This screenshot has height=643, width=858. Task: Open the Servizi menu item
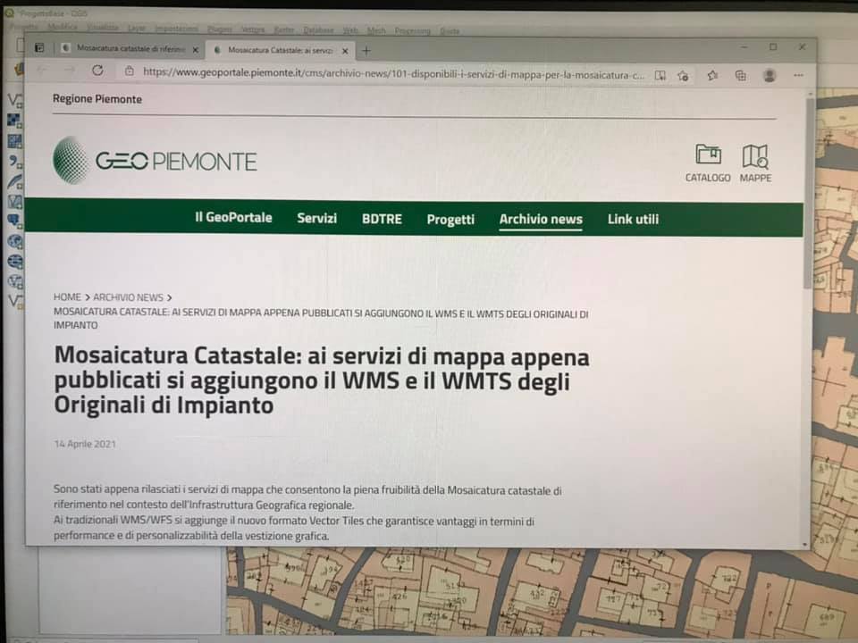click(316, 218)
